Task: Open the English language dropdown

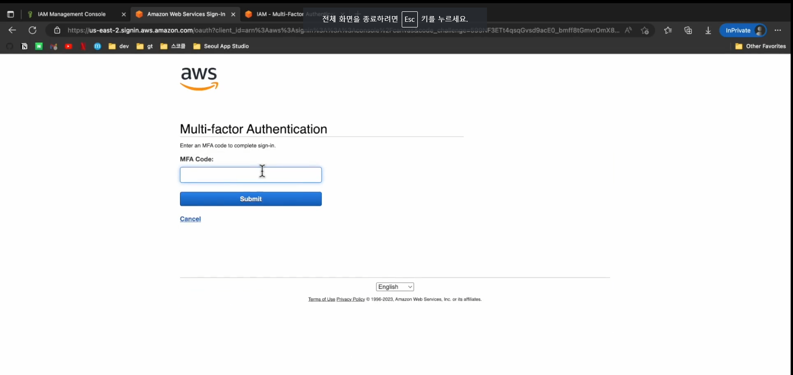Action: (x=395, y=287)
